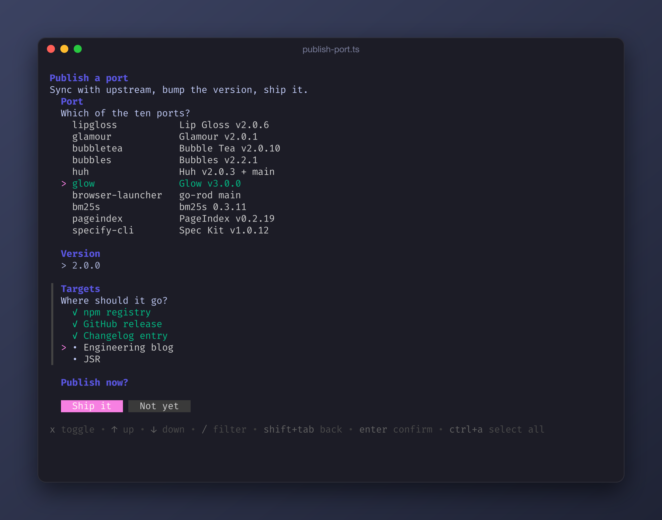Choose the specify-cli port

coord(171,230)
